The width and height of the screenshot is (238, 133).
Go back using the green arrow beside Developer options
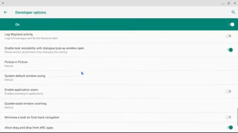pyautogui.click(x=6, y=12)
